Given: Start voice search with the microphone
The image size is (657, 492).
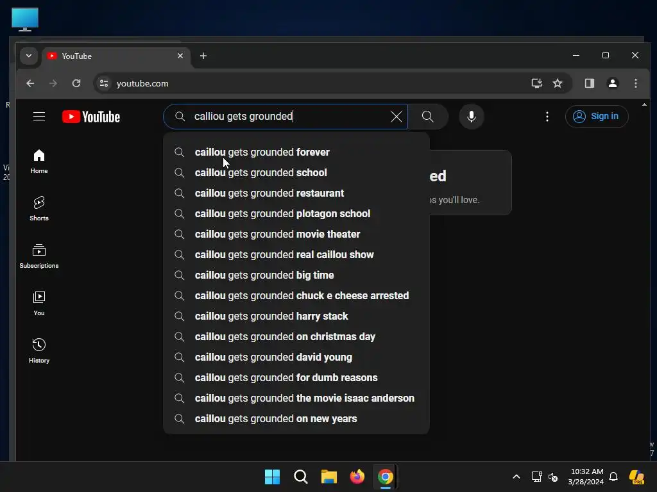Looking at the screenshot, I should coord(472,117).
